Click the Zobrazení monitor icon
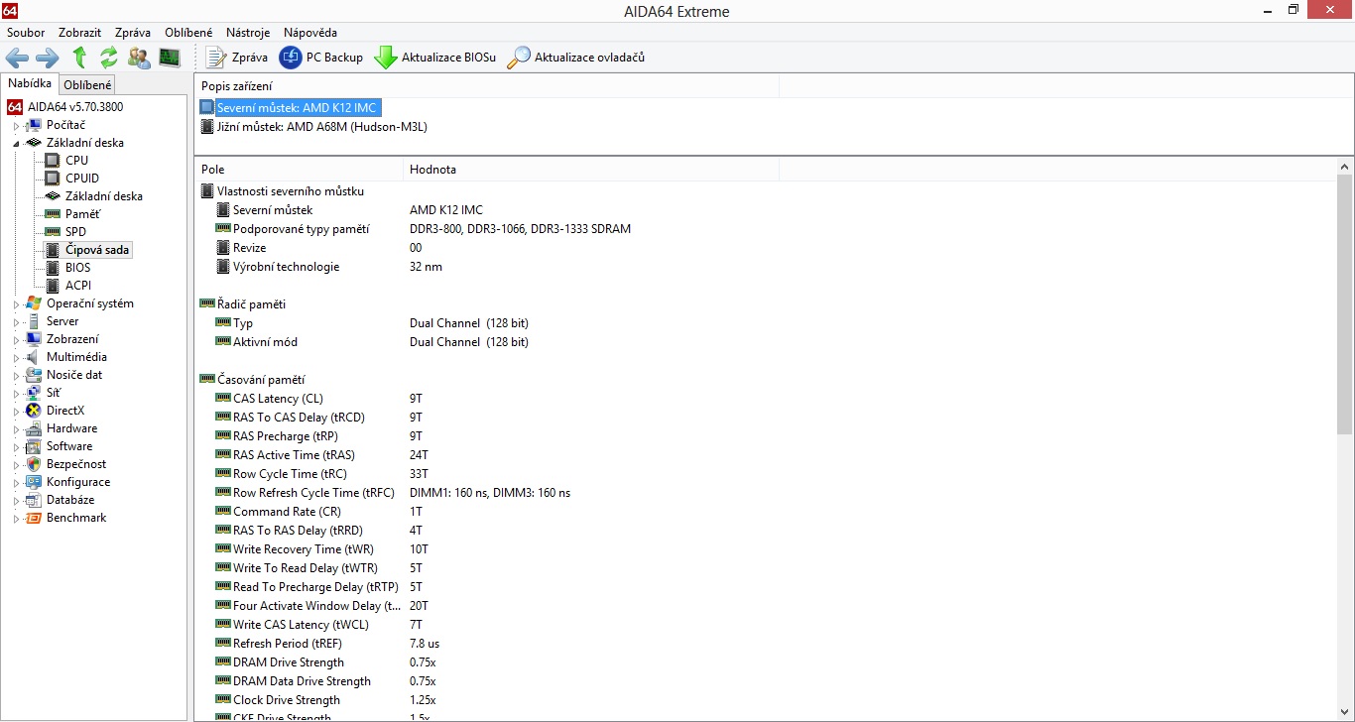 [34, 339]
